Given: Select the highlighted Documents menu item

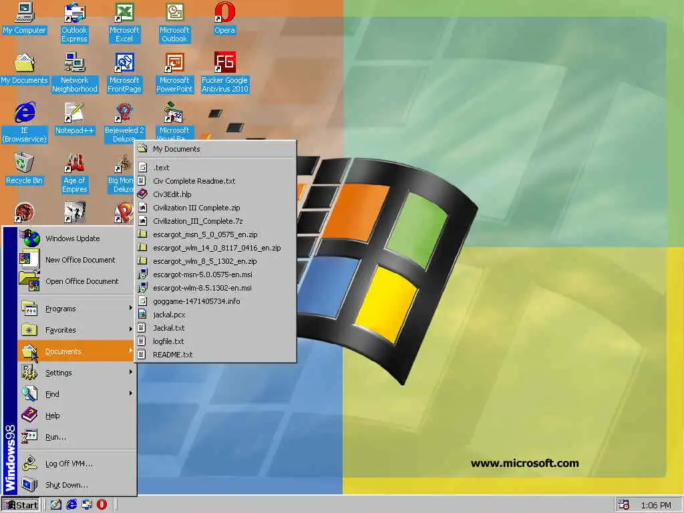Looking at the screenshot, I should [76, 351].
